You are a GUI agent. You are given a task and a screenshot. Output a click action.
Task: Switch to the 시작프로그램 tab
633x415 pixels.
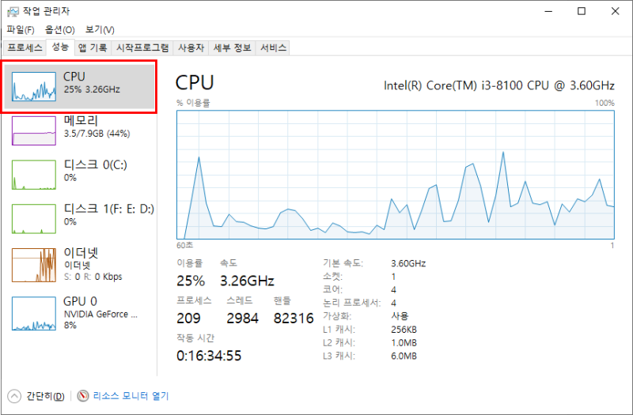[142, 47]
